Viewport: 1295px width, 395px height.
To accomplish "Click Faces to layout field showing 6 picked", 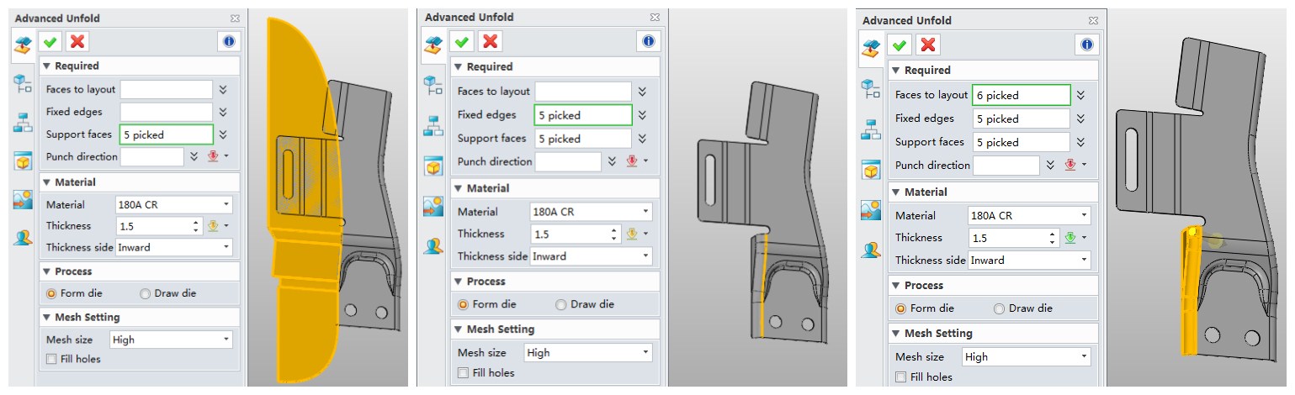I will pos(1022,95).
